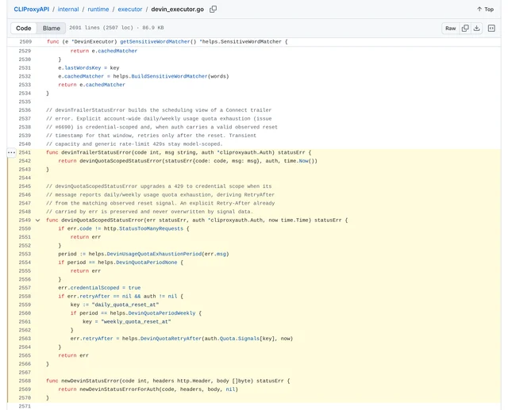Click credentialScoped field on line 2557

pyautogui.click(x=94, y=288)
